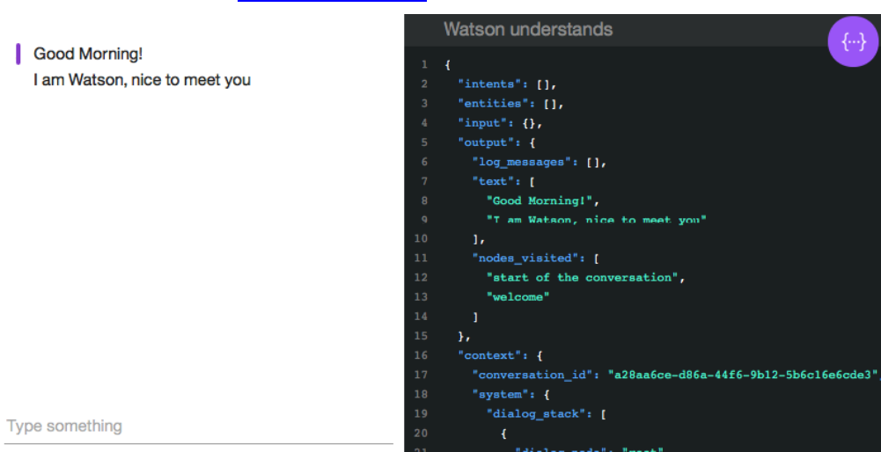Click the "Type something" message input

pyautogui.click(x=199, y=426)
